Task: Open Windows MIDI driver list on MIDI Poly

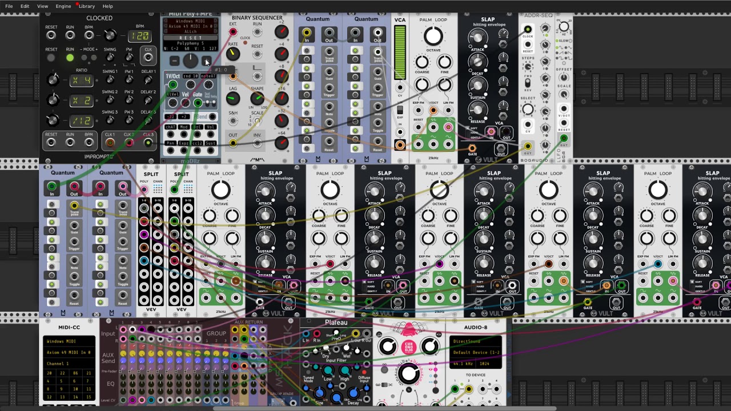Action: (x=191, y=21)
